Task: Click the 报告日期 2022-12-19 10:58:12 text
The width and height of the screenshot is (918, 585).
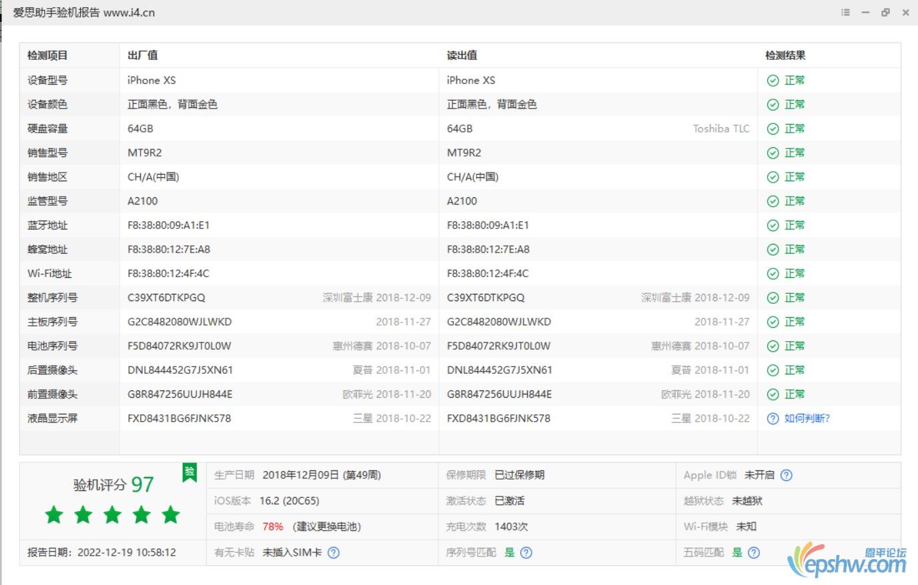Action: (x=101, y=552)
